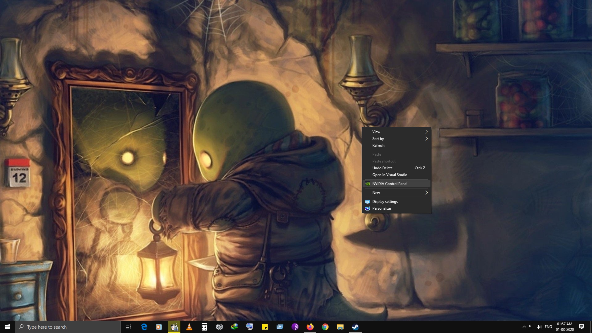Open Calculator from the taskbar
The width and height of the screenshot is (592, 333).
coord(204,327)
